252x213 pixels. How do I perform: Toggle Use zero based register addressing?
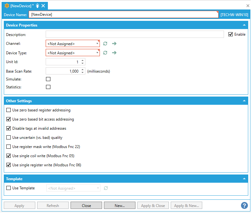coord(9,110)
